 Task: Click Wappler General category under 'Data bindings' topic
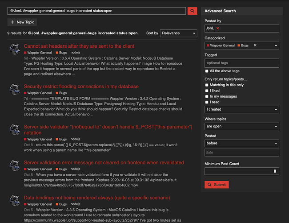[x=38, y=204]
